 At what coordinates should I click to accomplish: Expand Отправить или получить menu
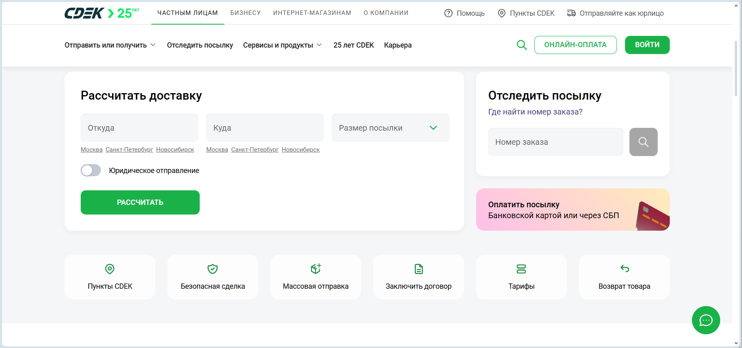110,45
